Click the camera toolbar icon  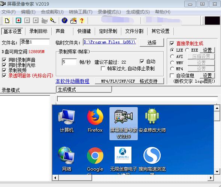[45, 21]
